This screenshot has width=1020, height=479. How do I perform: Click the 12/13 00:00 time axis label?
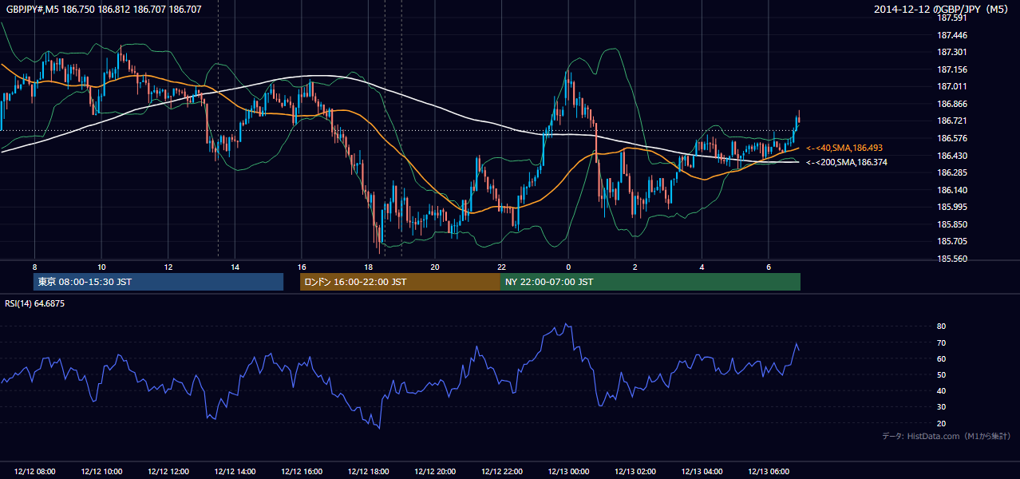coord(568,472)
